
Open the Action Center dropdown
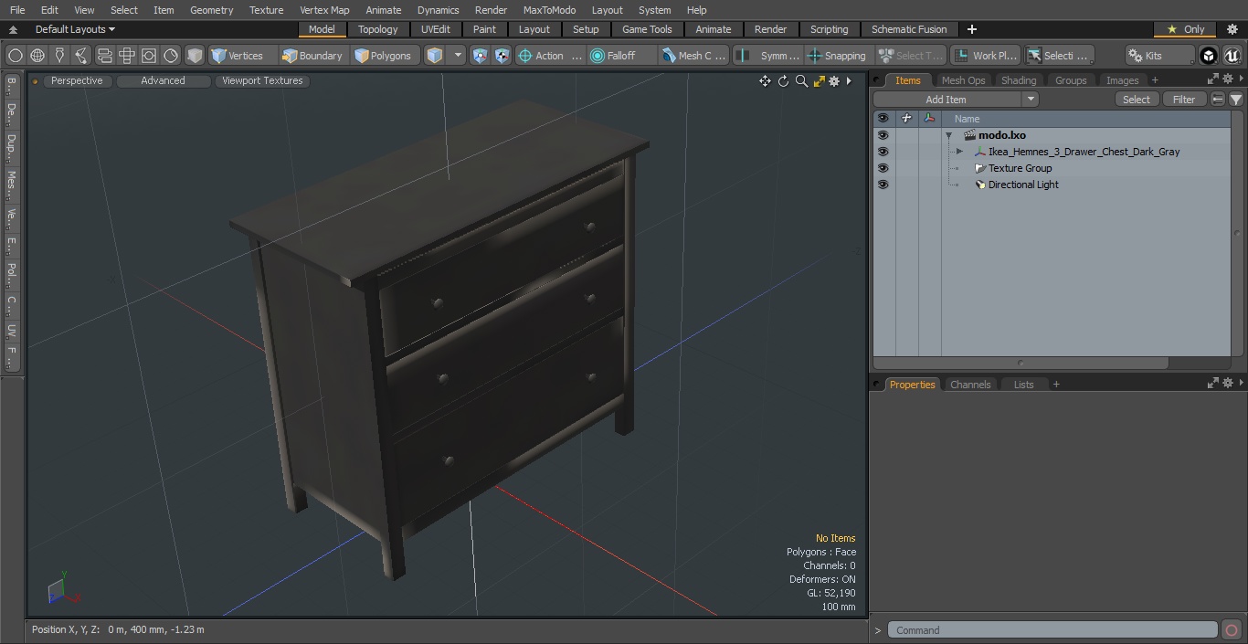pos(550,56)
